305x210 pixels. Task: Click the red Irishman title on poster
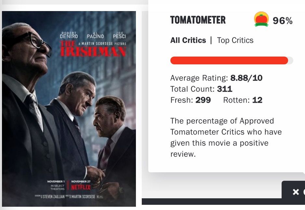click(x=93, y=51)
